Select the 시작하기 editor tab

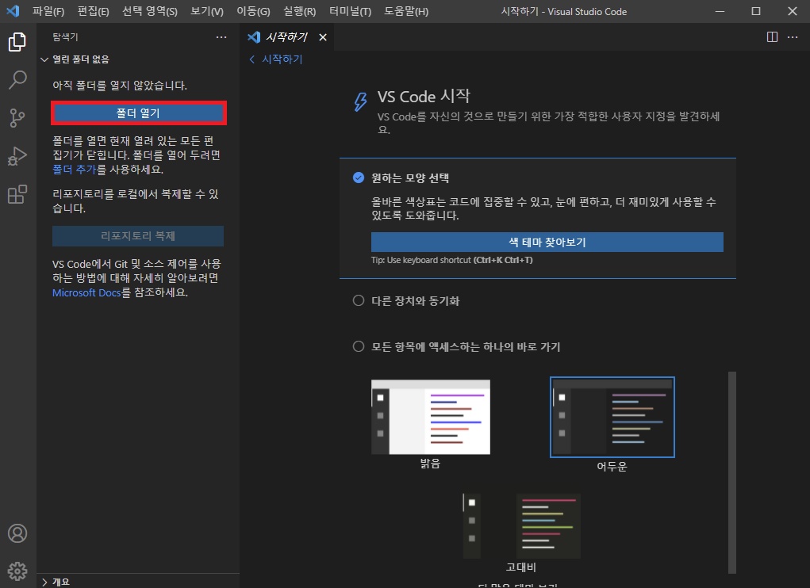[287, 37]
